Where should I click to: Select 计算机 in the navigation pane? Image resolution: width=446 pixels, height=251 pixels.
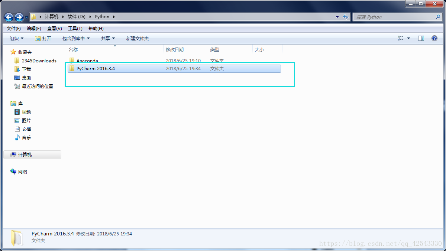pos(25,154)
